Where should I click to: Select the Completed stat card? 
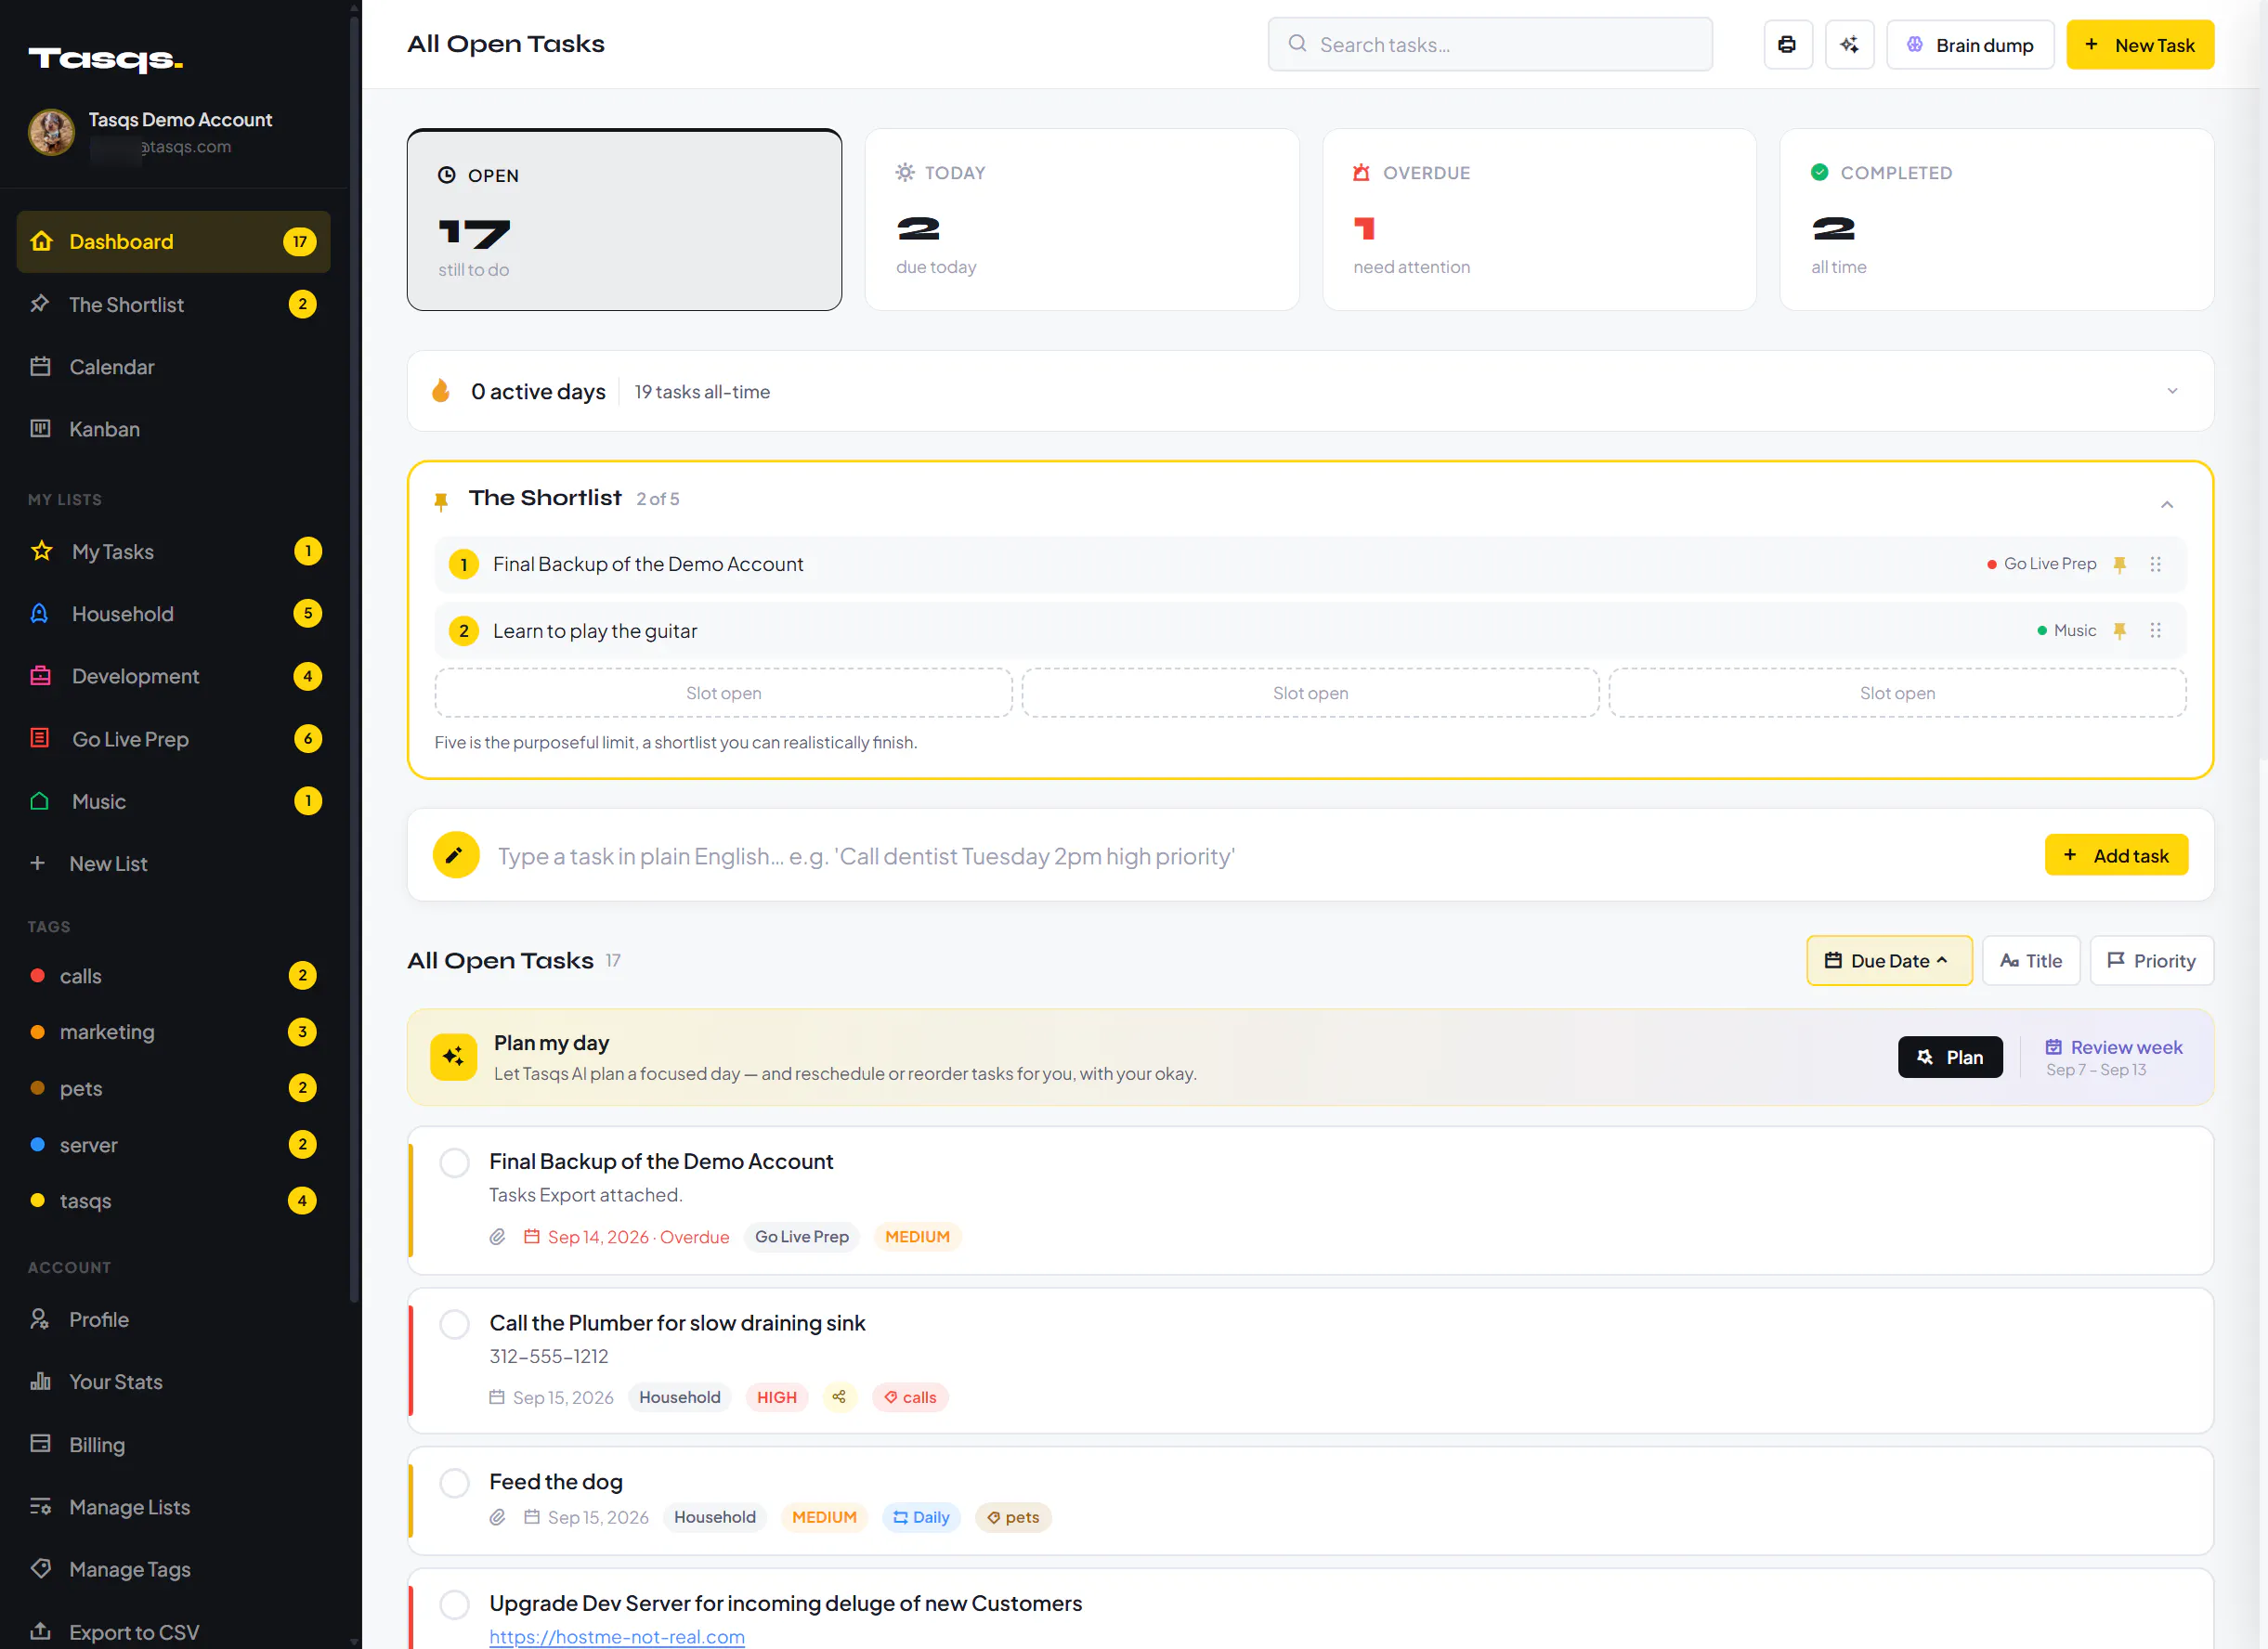[1996, 219]
